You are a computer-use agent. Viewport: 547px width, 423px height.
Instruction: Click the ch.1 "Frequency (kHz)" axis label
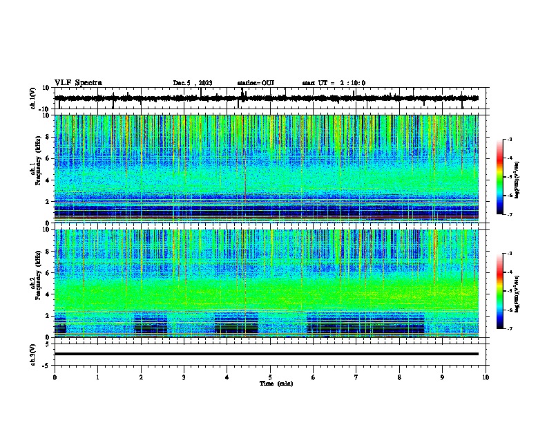(38, 161)
